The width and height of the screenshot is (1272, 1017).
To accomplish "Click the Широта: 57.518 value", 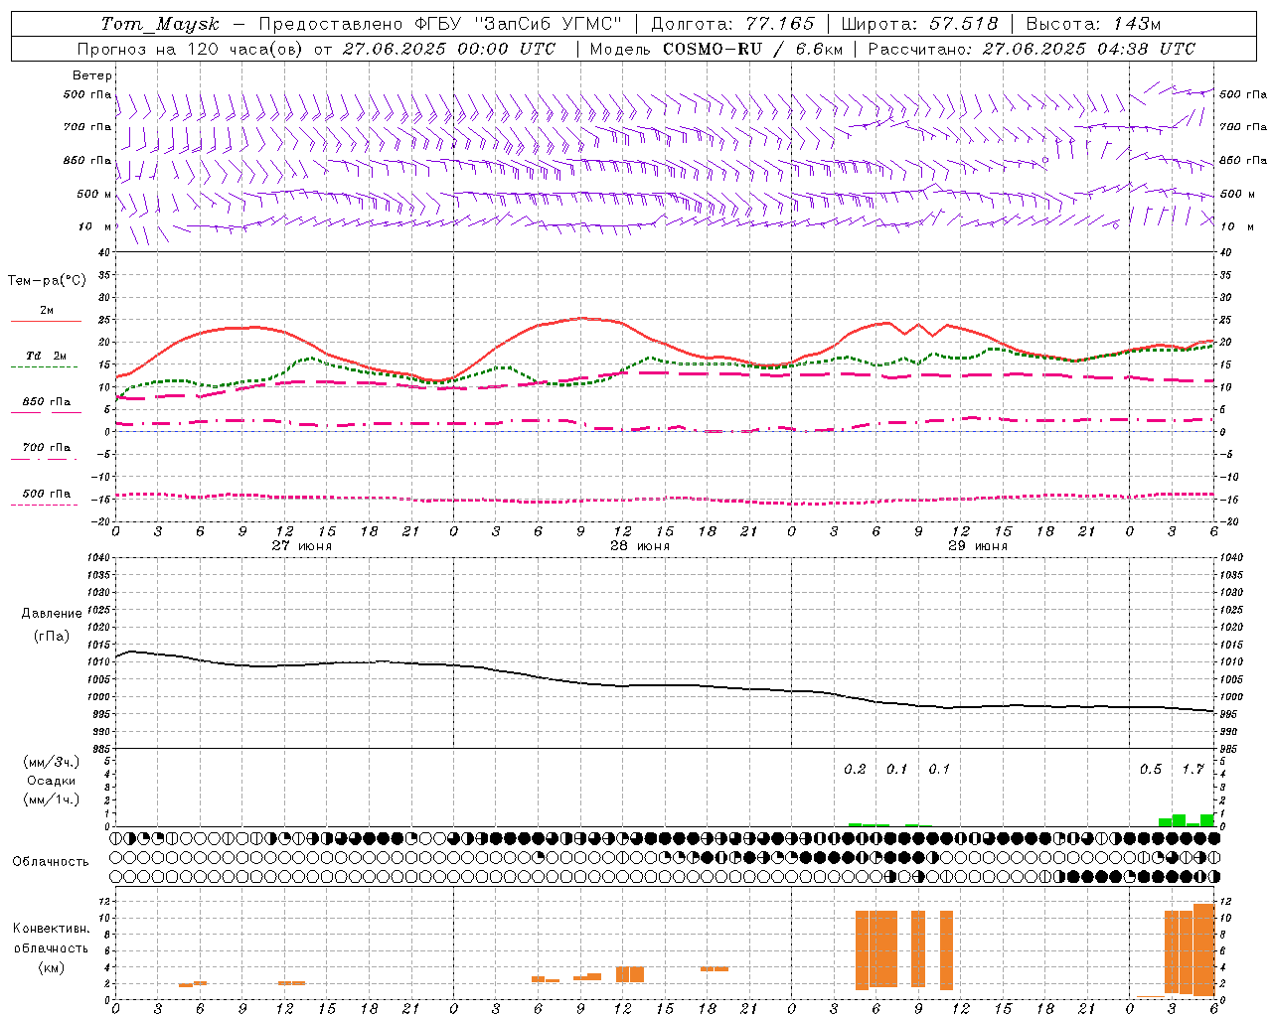I will tap(919, 24).
